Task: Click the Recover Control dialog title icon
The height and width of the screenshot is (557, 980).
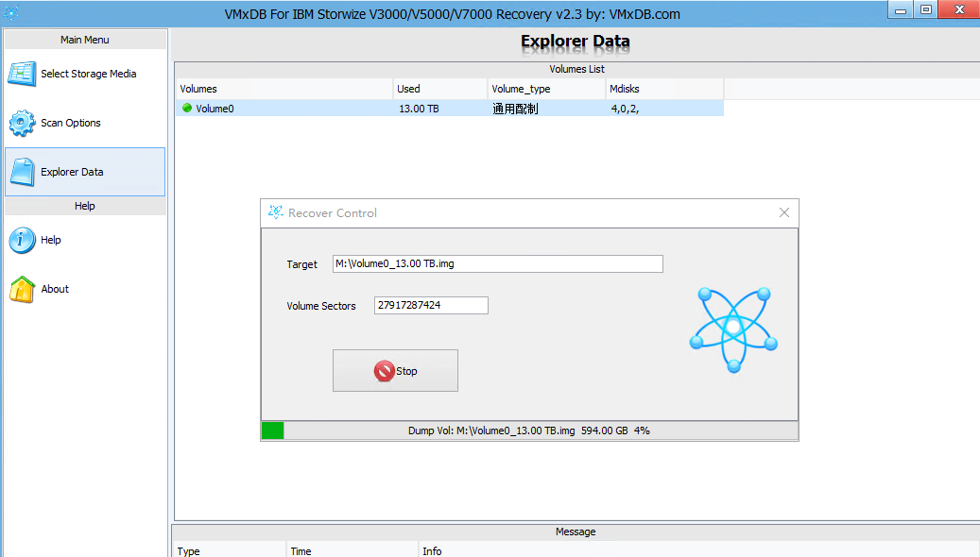Action: pos(275,212)
